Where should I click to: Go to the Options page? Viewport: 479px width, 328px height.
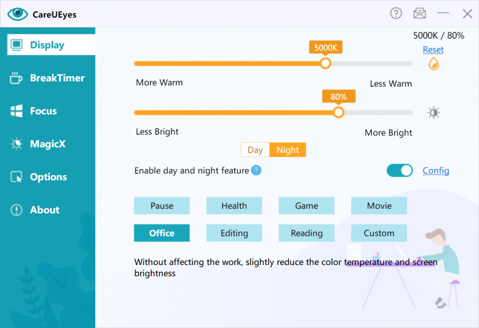click(x=47, y=177)
